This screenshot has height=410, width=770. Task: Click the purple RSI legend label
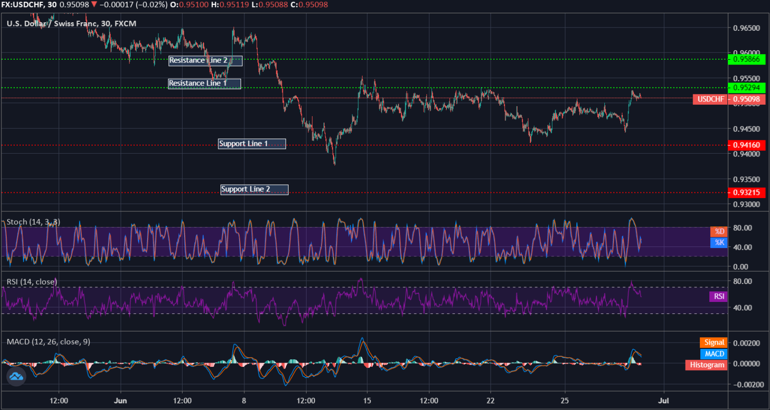[x=718, y=296]
